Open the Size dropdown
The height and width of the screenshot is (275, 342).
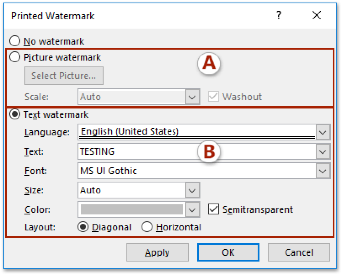pyautogui.click(x=192, y=190)
